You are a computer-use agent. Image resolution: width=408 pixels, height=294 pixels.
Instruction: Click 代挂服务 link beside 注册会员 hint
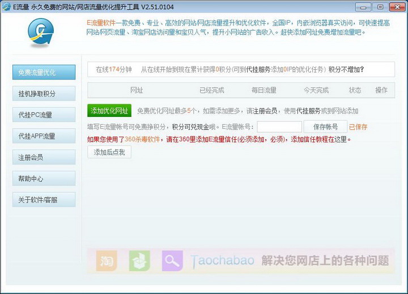coord(308,111)
